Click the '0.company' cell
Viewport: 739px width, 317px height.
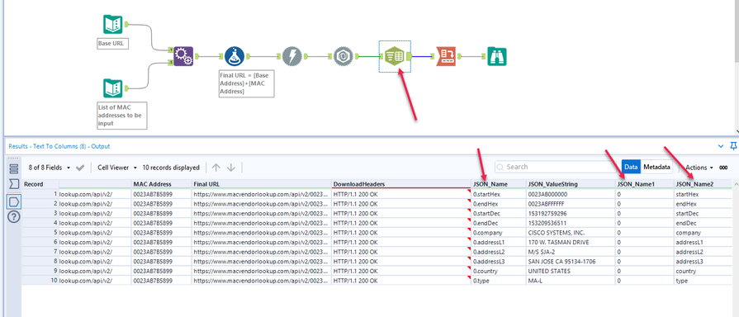499,233
